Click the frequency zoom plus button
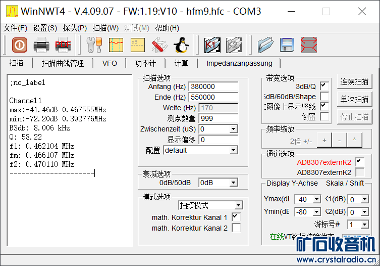 [x=324, y=140]
